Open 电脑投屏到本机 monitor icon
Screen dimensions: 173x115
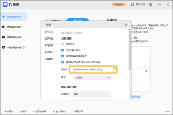(3, 37)
